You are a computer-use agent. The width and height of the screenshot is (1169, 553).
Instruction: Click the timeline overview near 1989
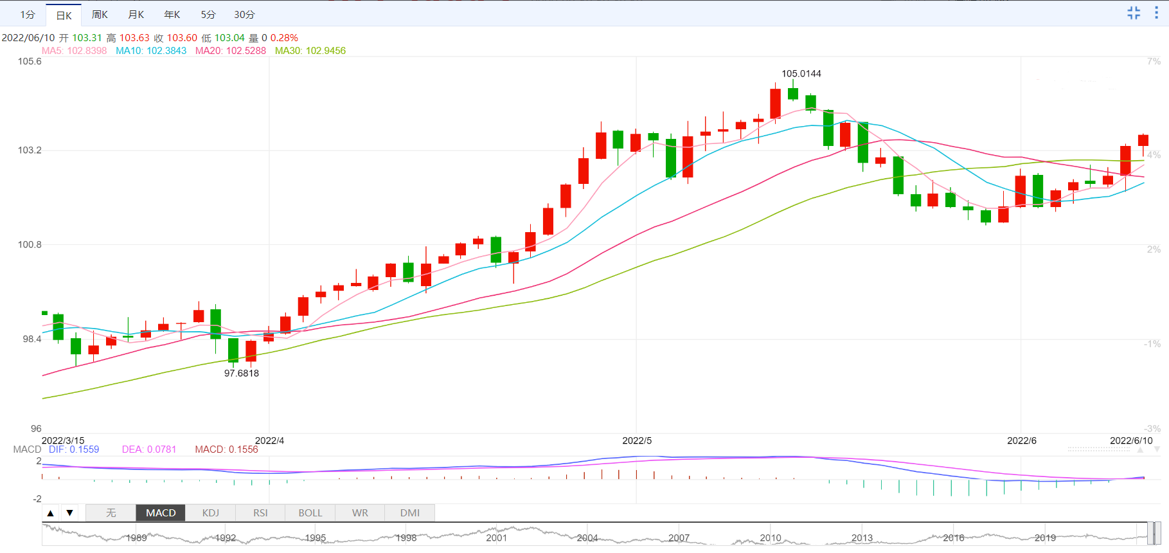[136, 538]
